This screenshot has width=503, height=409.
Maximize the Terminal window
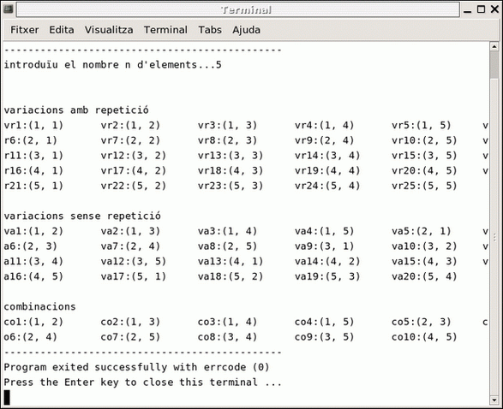[482, 9]
